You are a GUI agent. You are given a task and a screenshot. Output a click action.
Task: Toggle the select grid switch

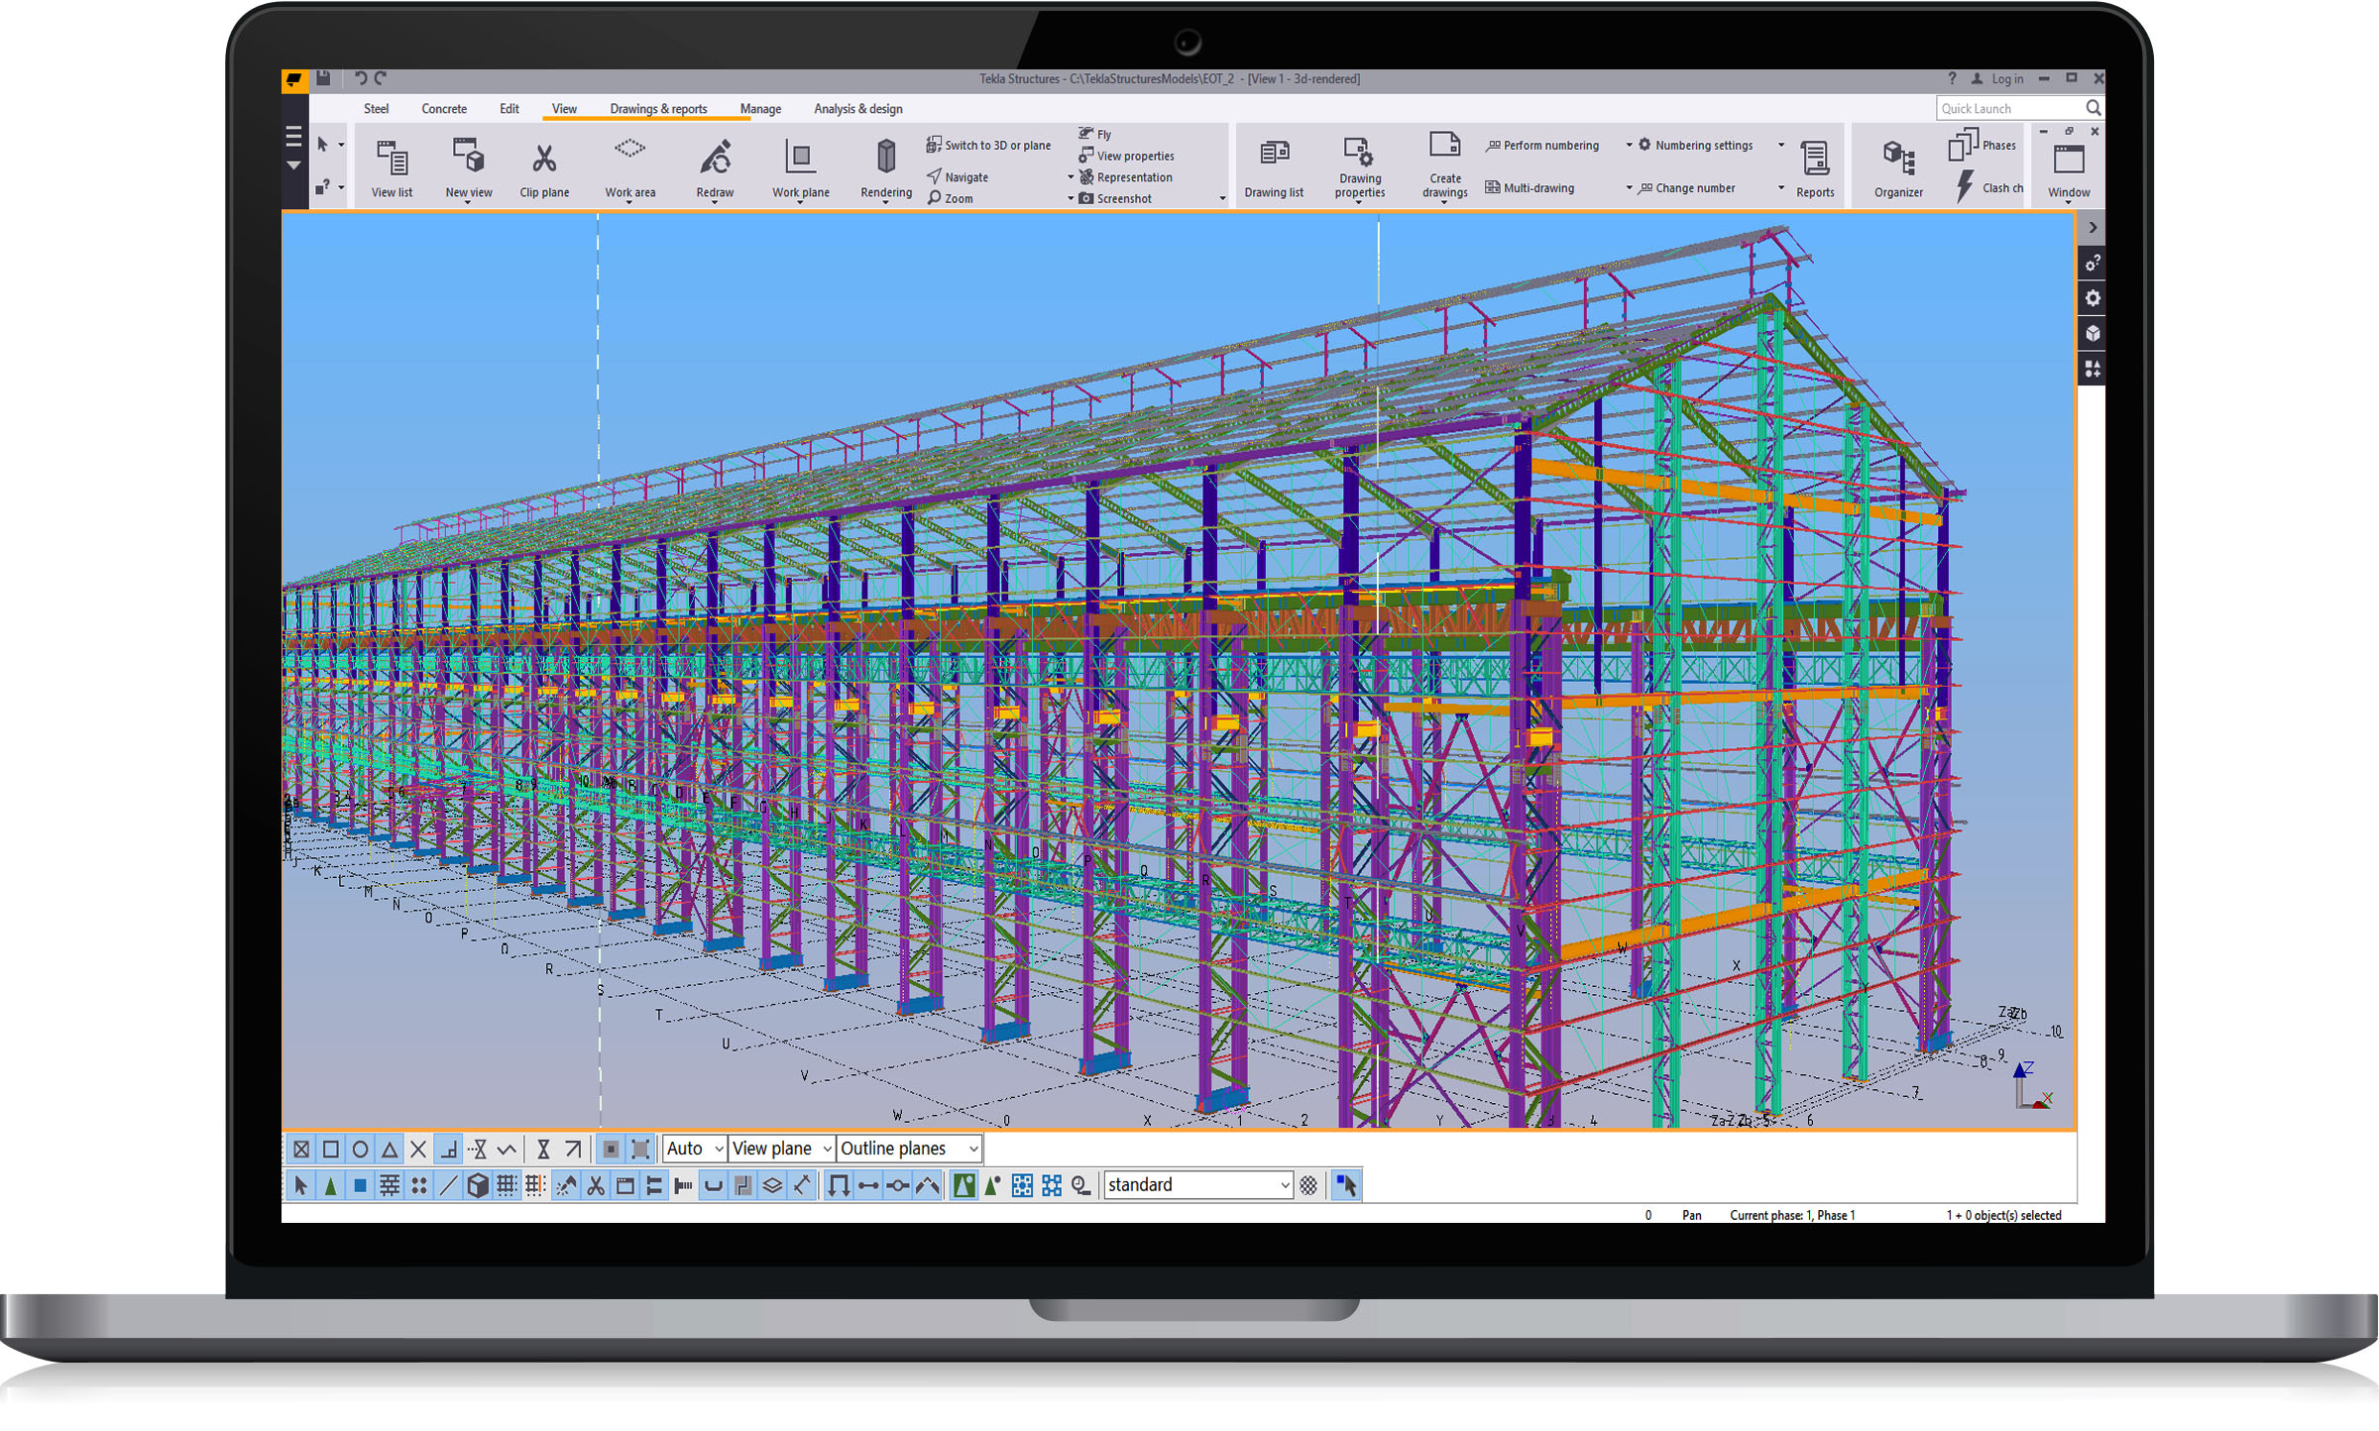(x=507, y=1185)
